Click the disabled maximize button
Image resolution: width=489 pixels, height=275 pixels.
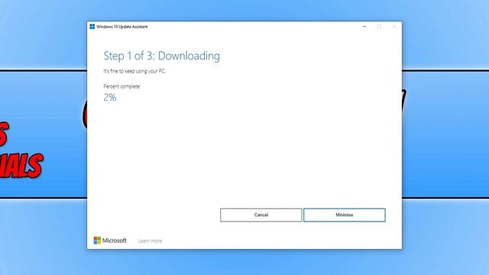pos(379,27)
